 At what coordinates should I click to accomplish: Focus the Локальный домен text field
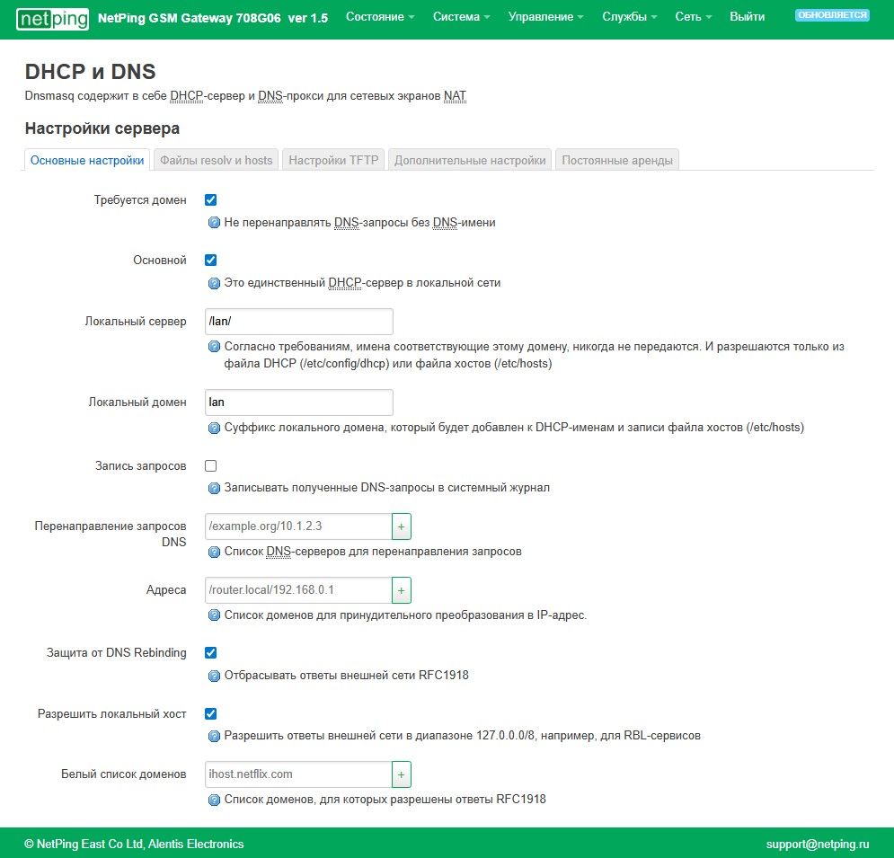click(x=298, y=402)
